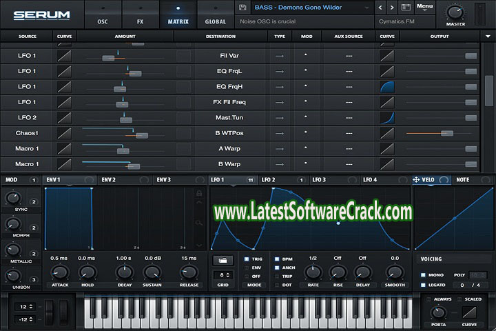Screen dimensions: 496x331
Task: Click the type arrow in B WTPos row
Action: coord(279,133)
